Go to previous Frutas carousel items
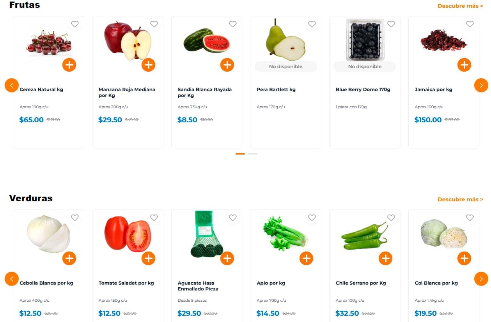The height and width of the screenshot is (322, 491). (12, 85)
